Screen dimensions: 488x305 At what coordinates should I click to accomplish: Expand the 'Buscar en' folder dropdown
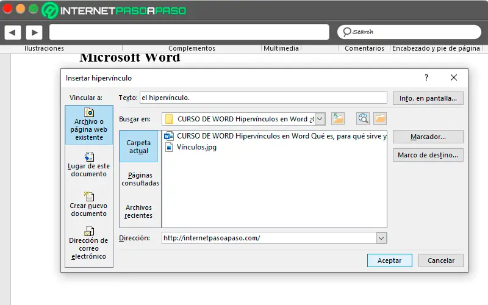click(x=320, y=119)
